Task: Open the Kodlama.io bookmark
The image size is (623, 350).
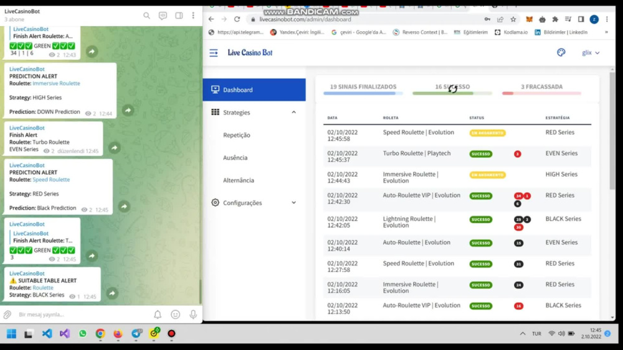Action: pyautogui.click(x=511, y=32)
